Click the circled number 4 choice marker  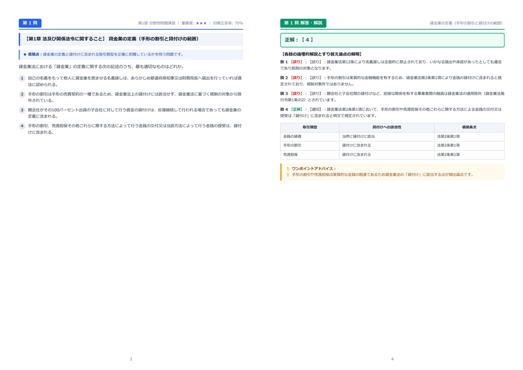click(x=22, y=126)
